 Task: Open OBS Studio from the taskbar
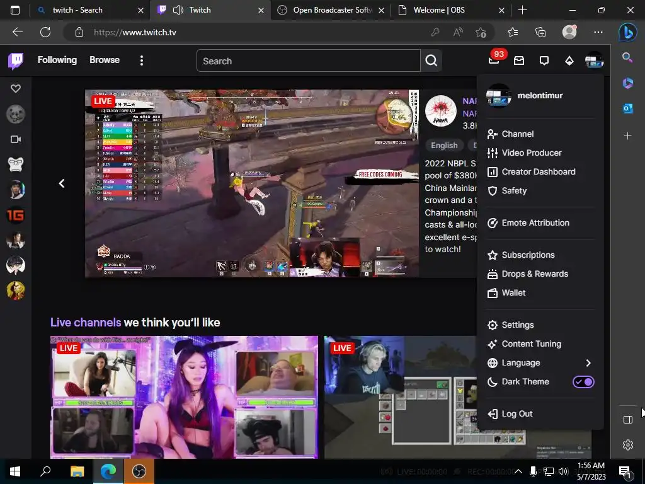[x=139, y=471]
